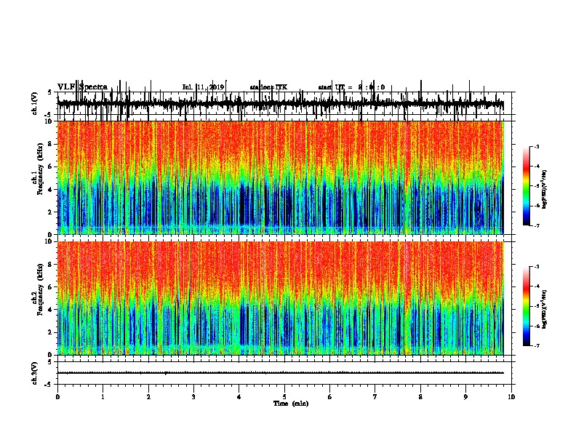This screenshot has height=445, width=576.
Task: Click the "2" kHz tick on ch.2 spectrogram
Action: (x=51, y=332)
